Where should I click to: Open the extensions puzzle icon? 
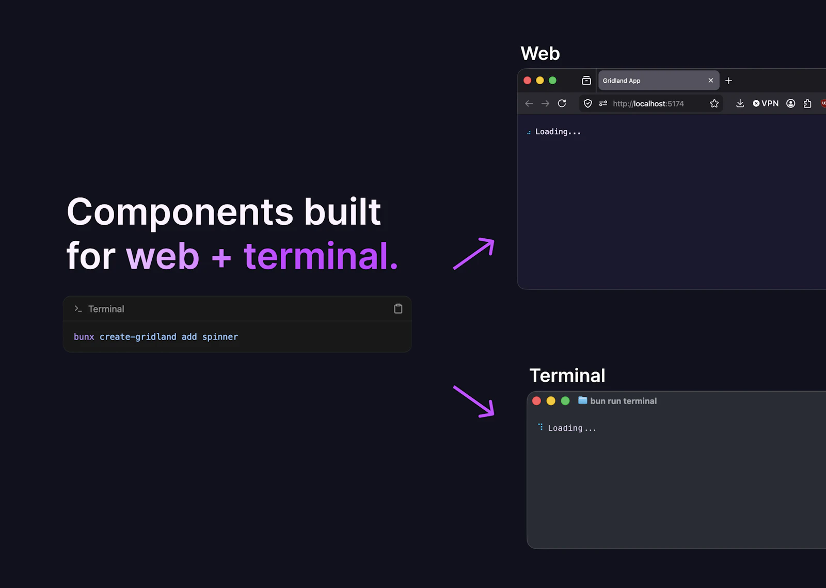pos(807,103)
